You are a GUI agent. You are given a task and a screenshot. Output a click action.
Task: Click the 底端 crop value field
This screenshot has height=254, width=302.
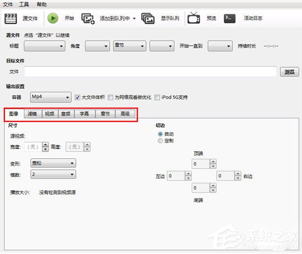tap(200, 188)
